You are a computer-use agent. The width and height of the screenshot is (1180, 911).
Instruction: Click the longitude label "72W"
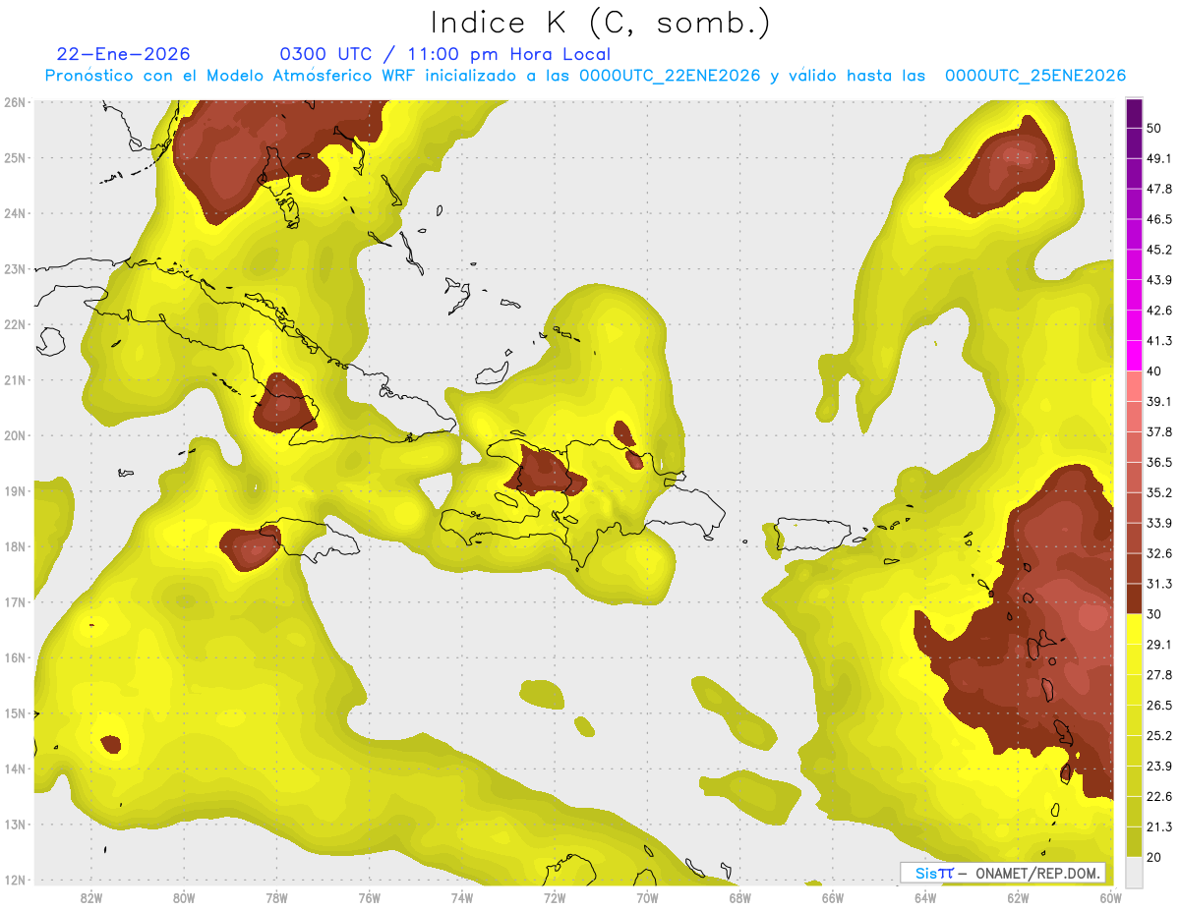pos(555,898)
